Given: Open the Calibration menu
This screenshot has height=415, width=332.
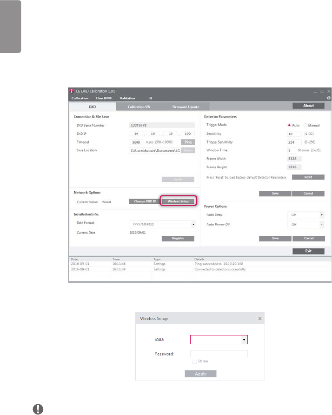Looking at the screenshot, I should tap(80, 98).
